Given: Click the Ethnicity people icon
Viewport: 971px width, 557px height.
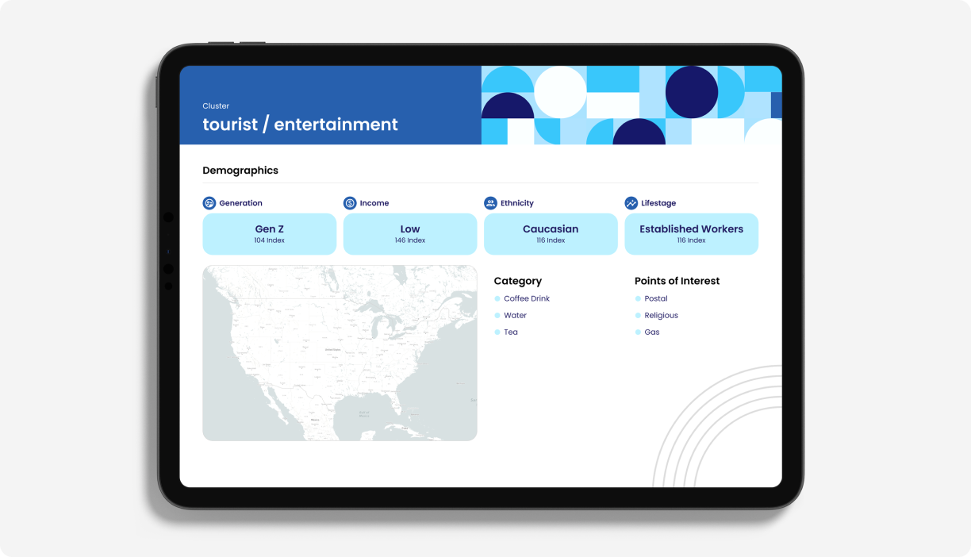Looking at the screenshot, I should (x=490, y=203).
